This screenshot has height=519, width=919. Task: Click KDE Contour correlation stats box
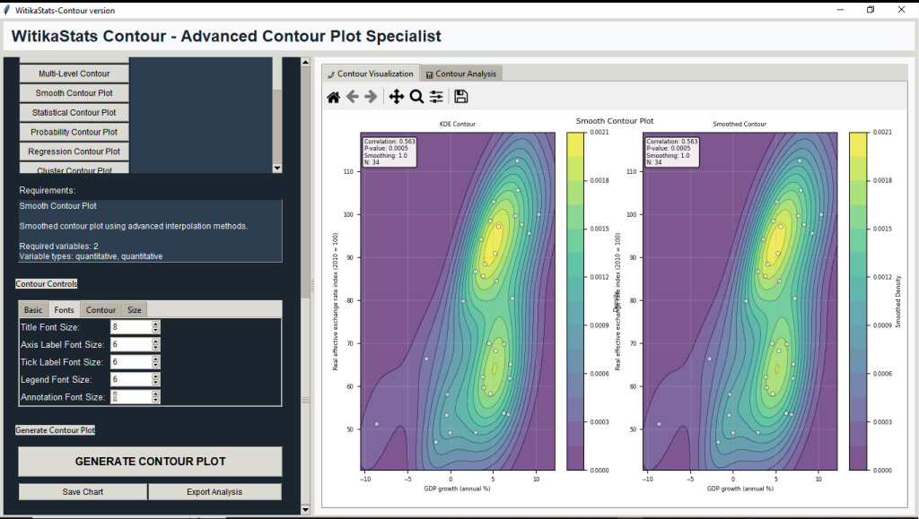(x=389, y=152)
